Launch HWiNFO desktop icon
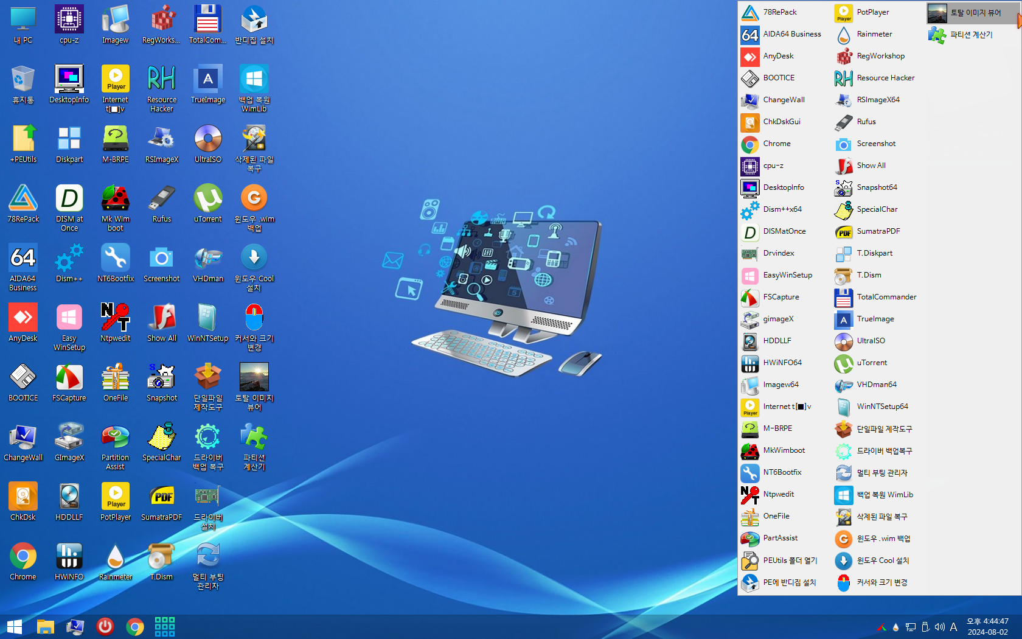The width and height of the screenshot is (1022, 639). click(69, 562)
